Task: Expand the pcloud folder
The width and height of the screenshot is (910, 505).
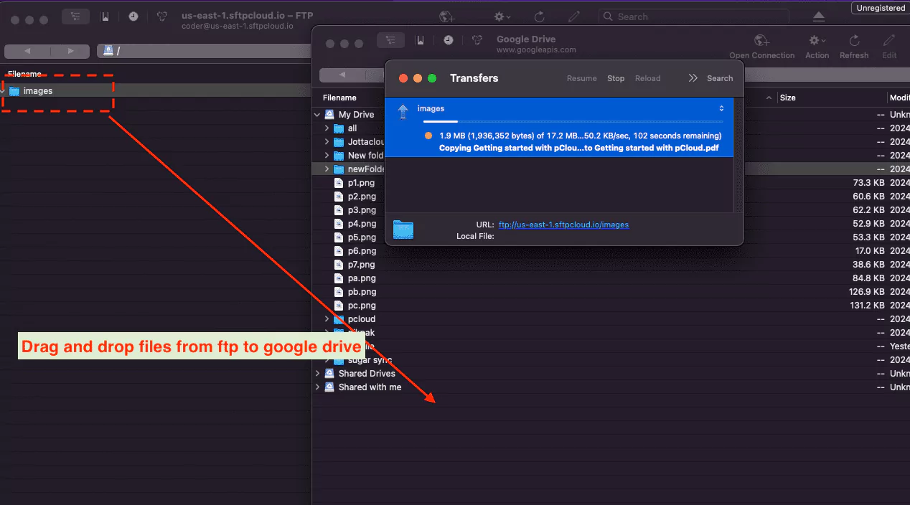Action: 327,319
